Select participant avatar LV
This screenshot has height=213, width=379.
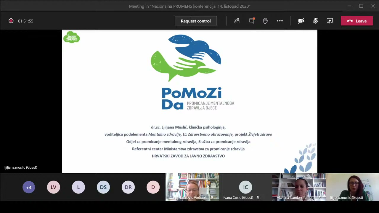point(54,187)
